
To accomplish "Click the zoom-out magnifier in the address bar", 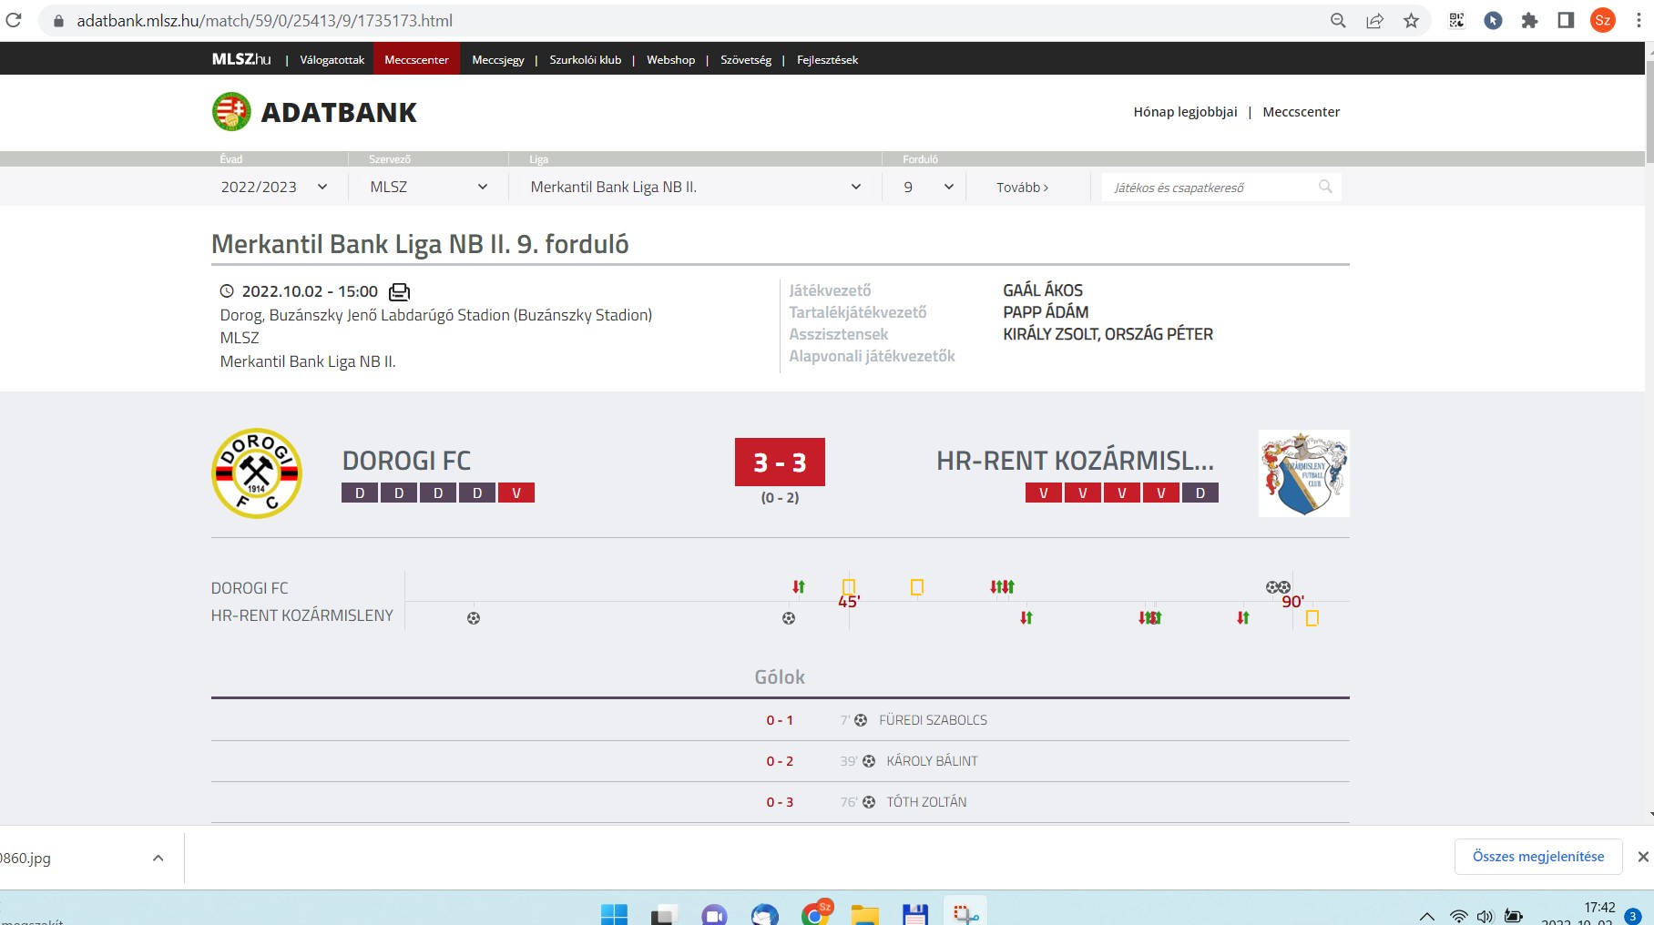I will click(x=1338, y=20).
